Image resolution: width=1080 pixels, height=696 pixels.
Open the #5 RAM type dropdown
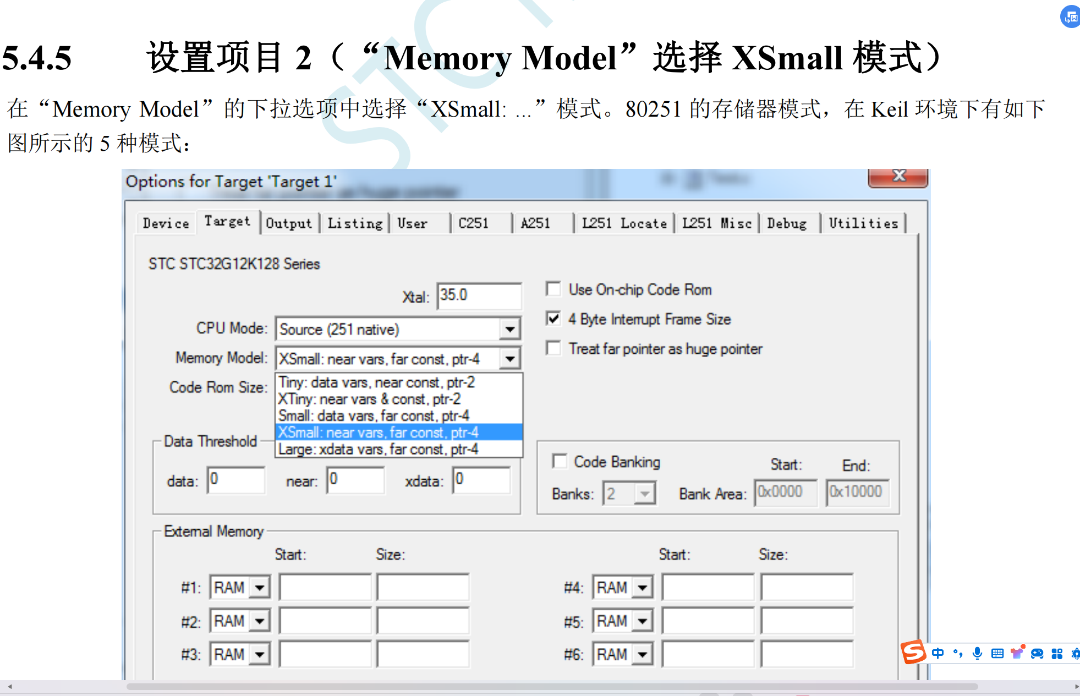point(642,621)
